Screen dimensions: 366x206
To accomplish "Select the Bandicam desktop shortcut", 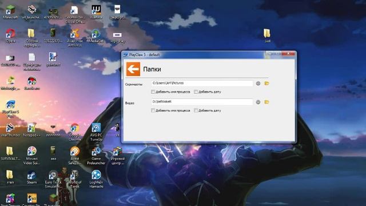I will tap(32, 83).
